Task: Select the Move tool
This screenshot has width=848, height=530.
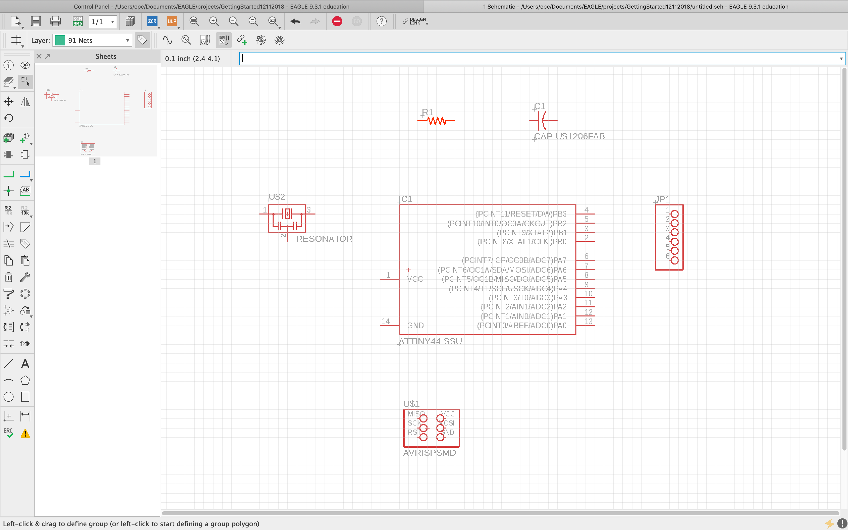Action: click(x=8, y=101)
